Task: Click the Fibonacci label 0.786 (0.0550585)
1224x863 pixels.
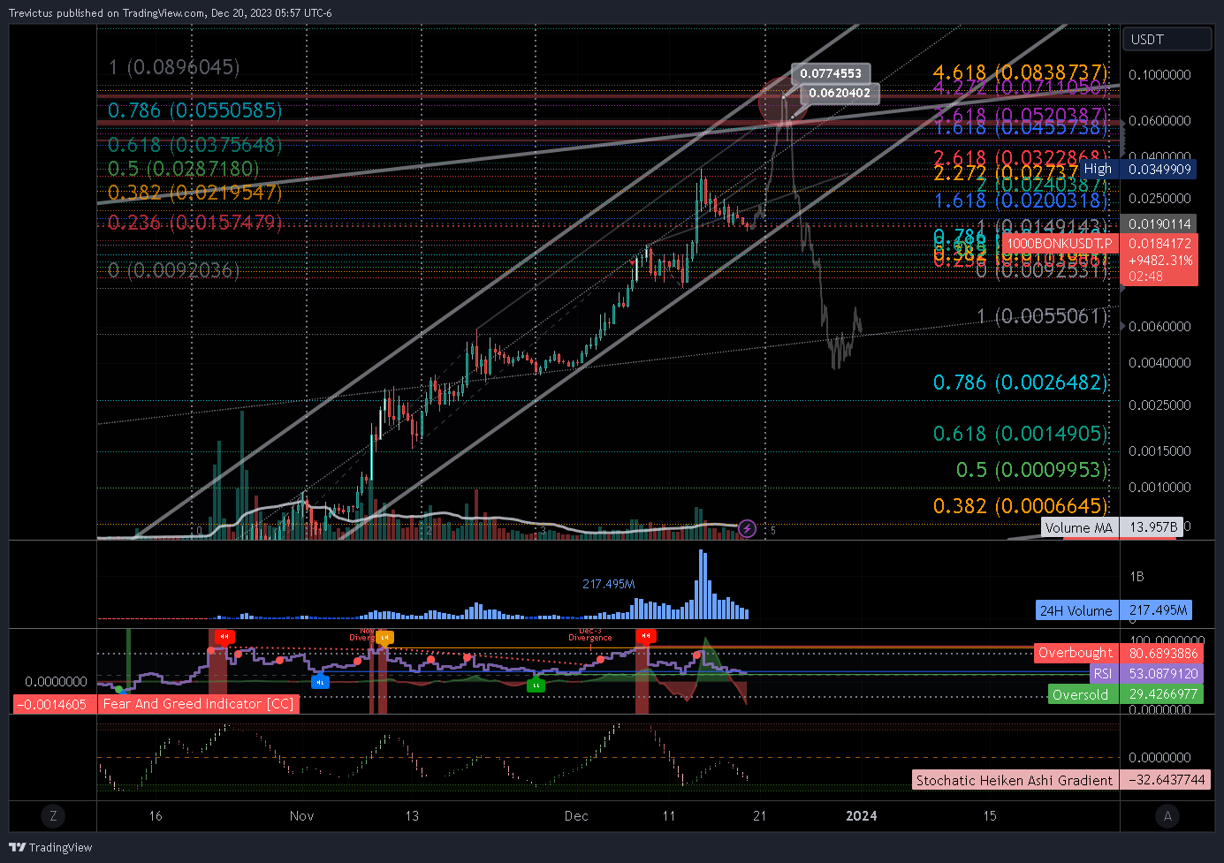Action: [194, 110]
